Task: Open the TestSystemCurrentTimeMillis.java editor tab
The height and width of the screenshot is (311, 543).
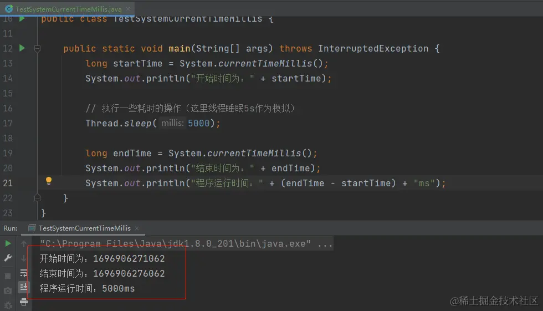Action: tap(68, 9)
